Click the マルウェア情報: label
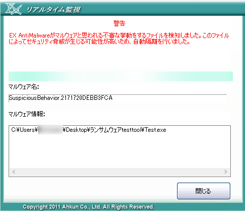Image resolution: width=245 pixels, height=211 pixels. [x=27, y=114]
